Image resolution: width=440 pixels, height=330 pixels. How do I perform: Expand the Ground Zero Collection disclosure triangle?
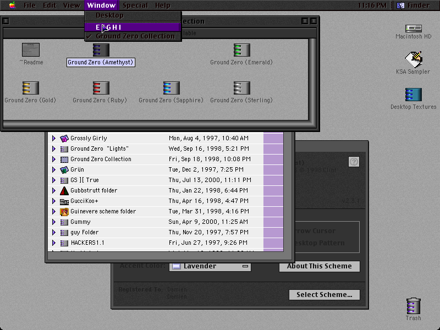point(53,159)
